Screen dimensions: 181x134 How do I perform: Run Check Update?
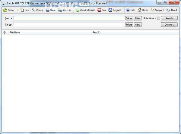point(85,10)
